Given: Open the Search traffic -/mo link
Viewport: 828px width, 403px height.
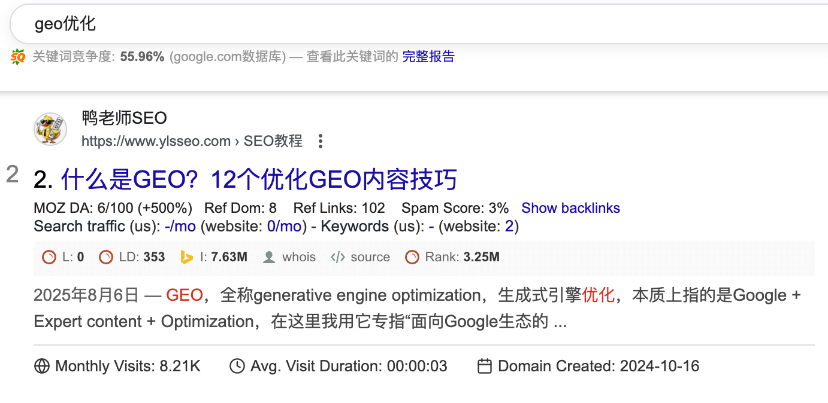Looking at the screenshot, I should (180, 226).
